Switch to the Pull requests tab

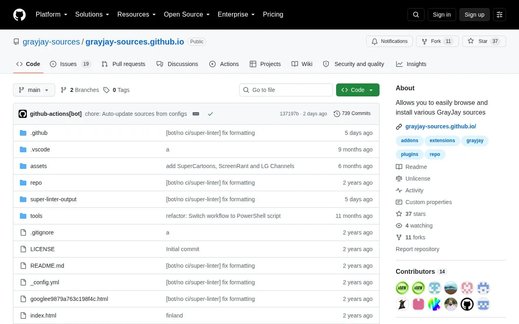coord(123,64)
